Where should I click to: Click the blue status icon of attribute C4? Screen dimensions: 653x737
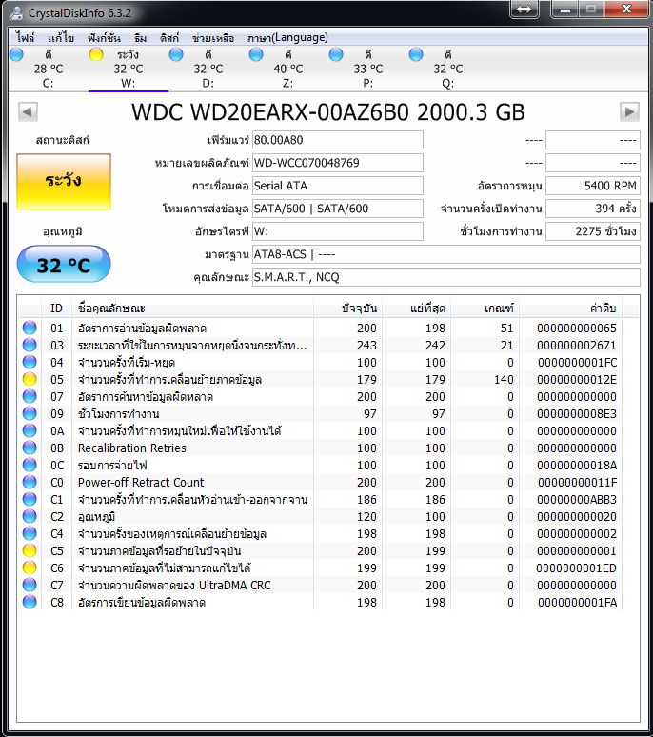[x=30, y=533]
